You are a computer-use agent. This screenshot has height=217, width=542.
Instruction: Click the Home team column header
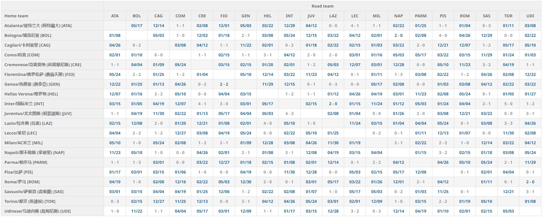16,16
